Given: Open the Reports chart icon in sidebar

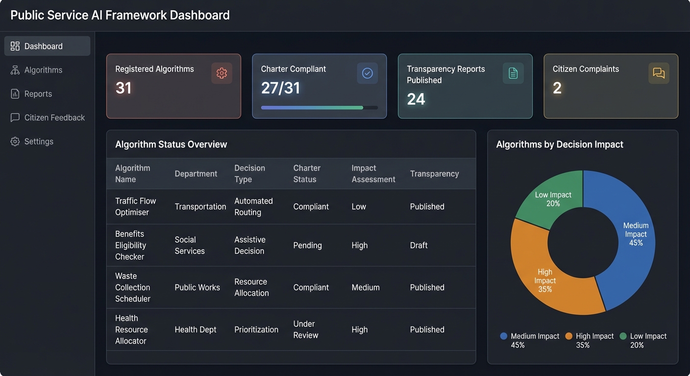Looking at the screenshot, I should pyautogui.click(x=15, y=94).
